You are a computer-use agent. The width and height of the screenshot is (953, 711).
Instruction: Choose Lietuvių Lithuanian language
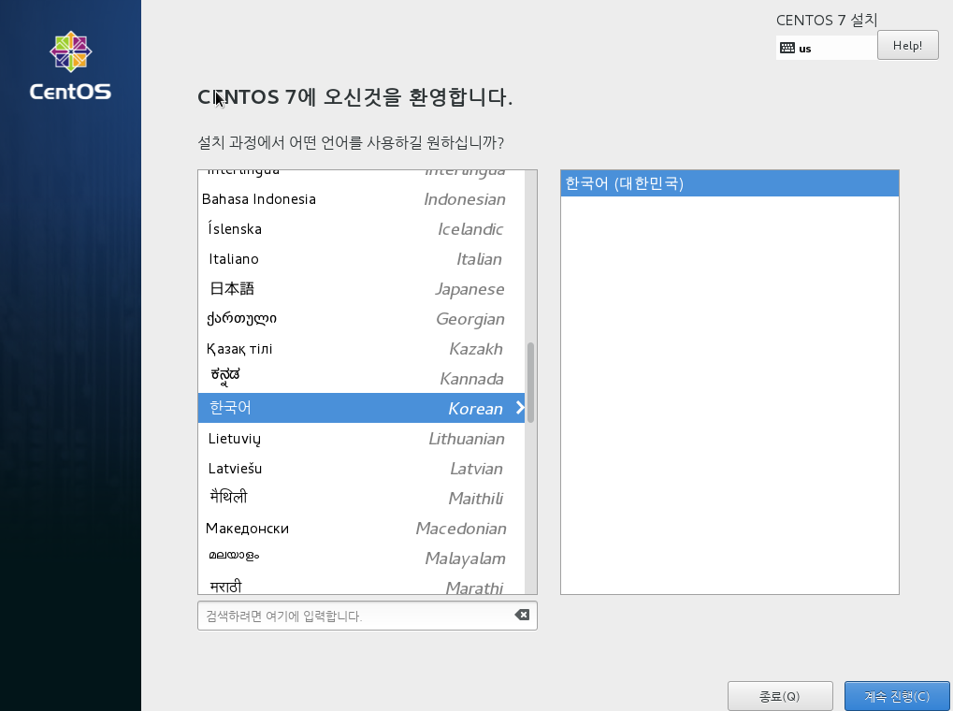coord(361,438)
